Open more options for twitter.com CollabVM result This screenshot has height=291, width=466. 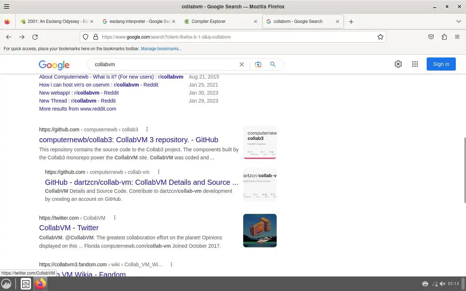(x=115, y=218)
